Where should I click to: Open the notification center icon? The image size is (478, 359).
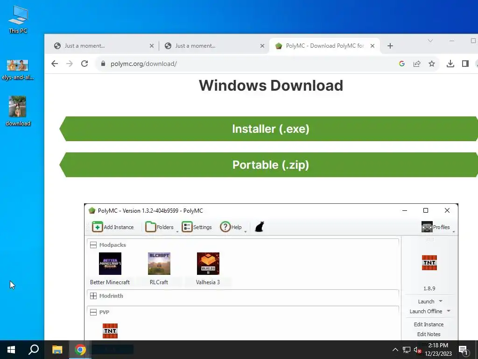464,350
